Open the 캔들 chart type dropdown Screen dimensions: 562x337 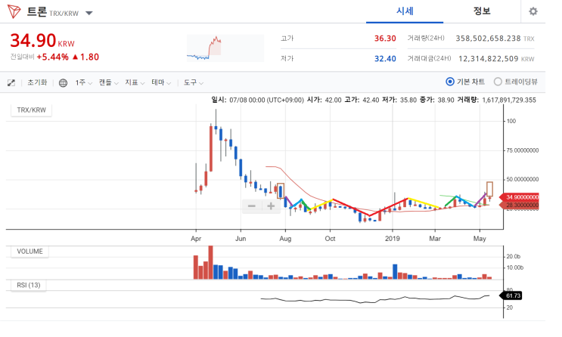(109, 82)
